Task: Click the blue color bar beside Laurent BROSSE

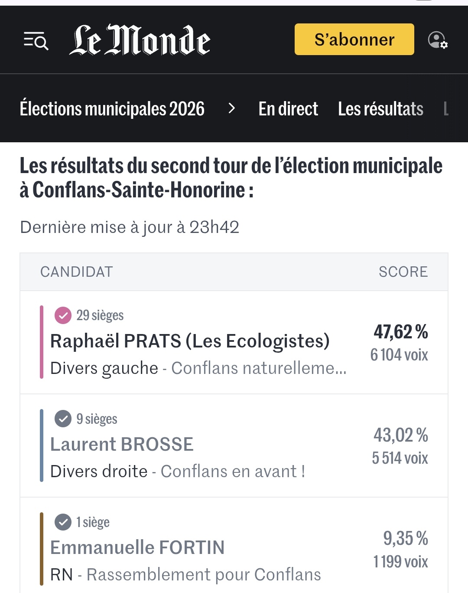Action: [42, 445]
